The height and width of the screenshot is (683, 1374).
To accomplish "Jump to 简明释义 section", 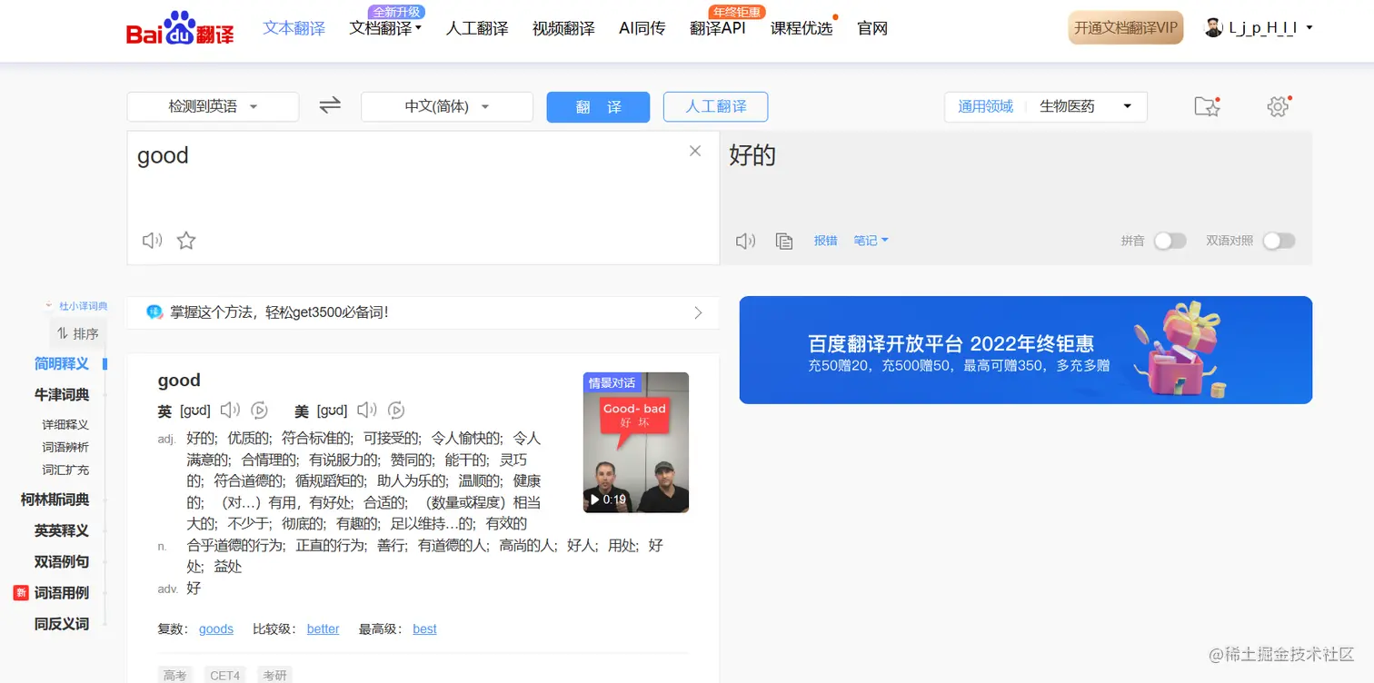I will click(x=62, y=363).
